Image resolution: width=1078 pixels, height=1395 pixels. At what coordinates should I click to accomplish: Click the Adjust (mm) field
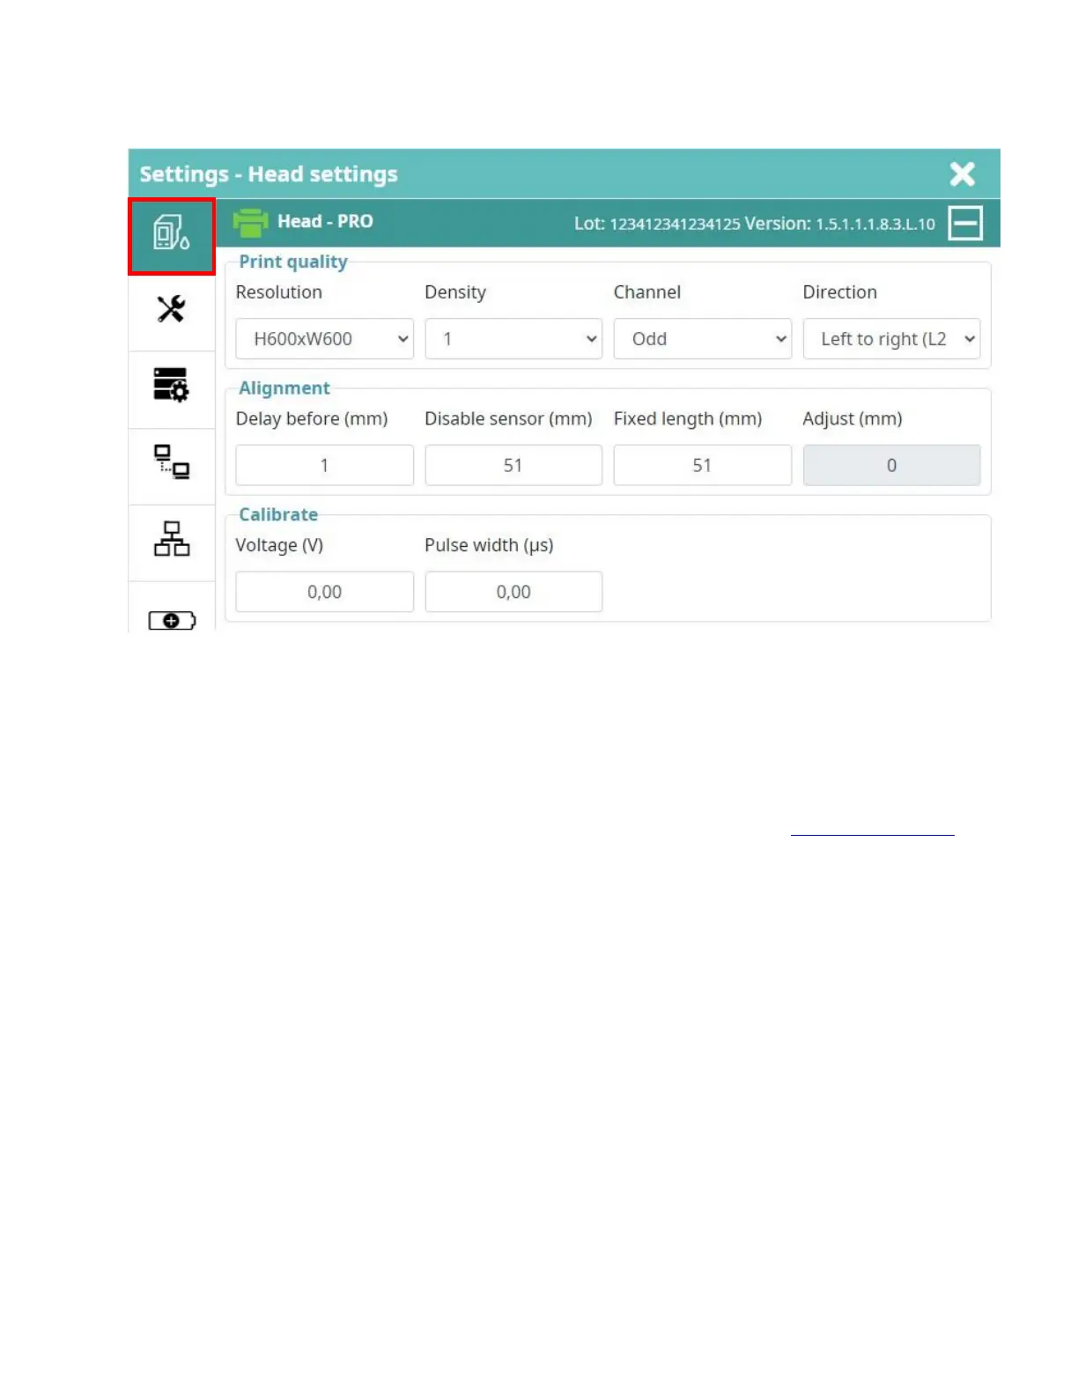[x=891, y=465]
